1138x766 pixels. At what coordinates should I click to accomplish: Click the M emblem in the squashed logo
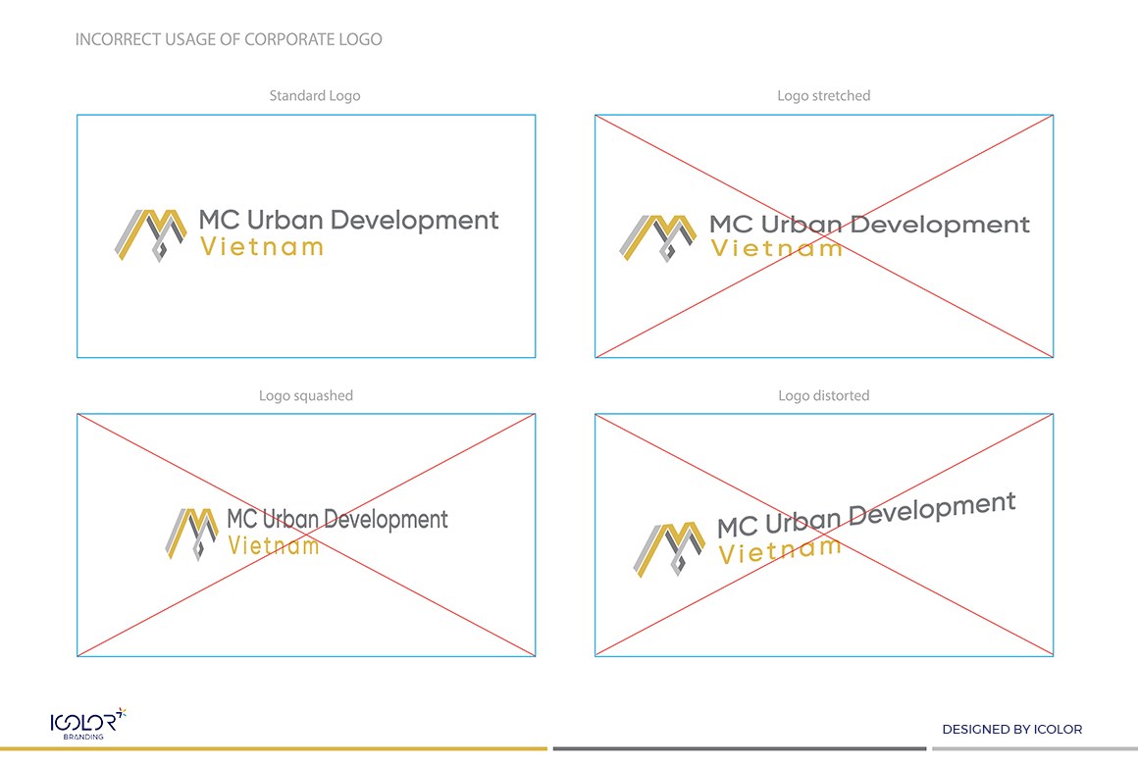192,533
